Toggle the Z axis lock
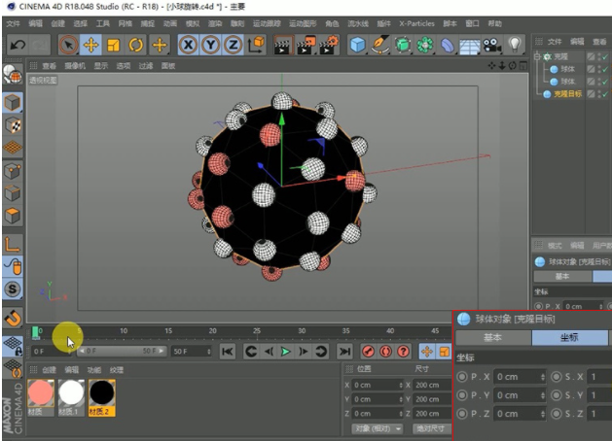The image size is (612, 441). (233, 45)
